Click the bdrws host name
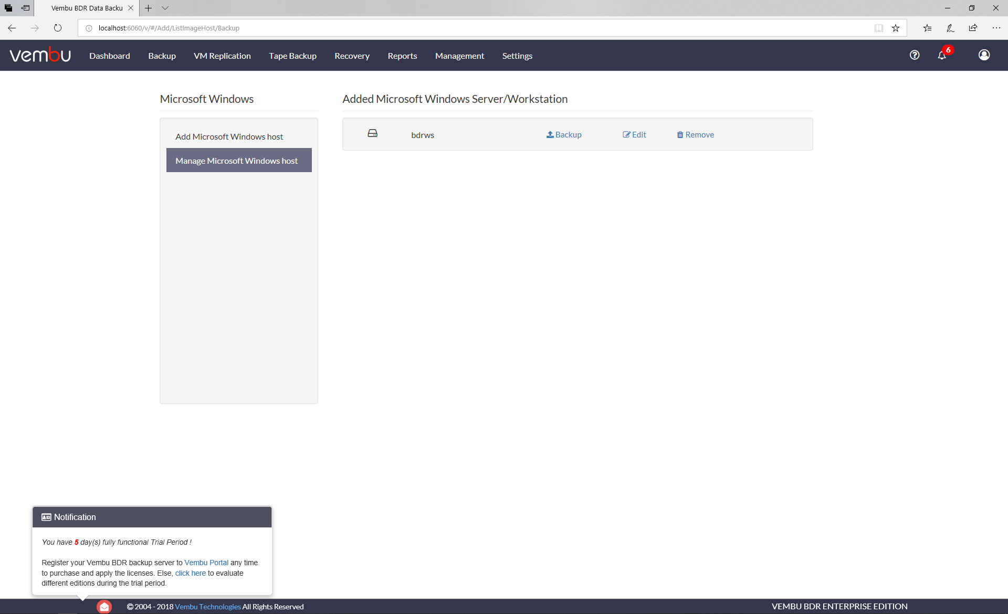 pyautogui.click(x=423, y=135)
